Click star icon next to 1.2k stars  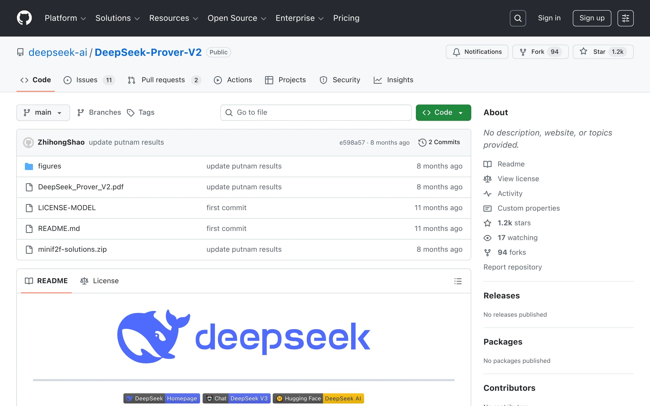coord(487,223)
